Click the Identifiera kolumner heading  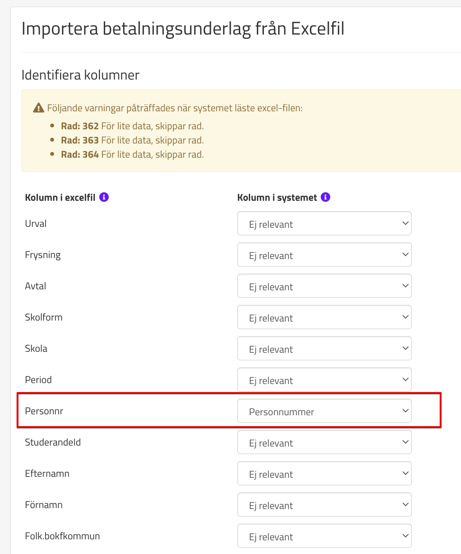point(81,75)
